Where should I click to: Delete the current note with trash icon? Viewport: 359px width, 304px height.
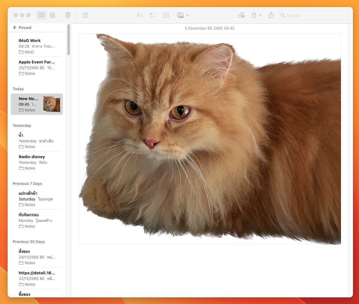pos(68,15)
